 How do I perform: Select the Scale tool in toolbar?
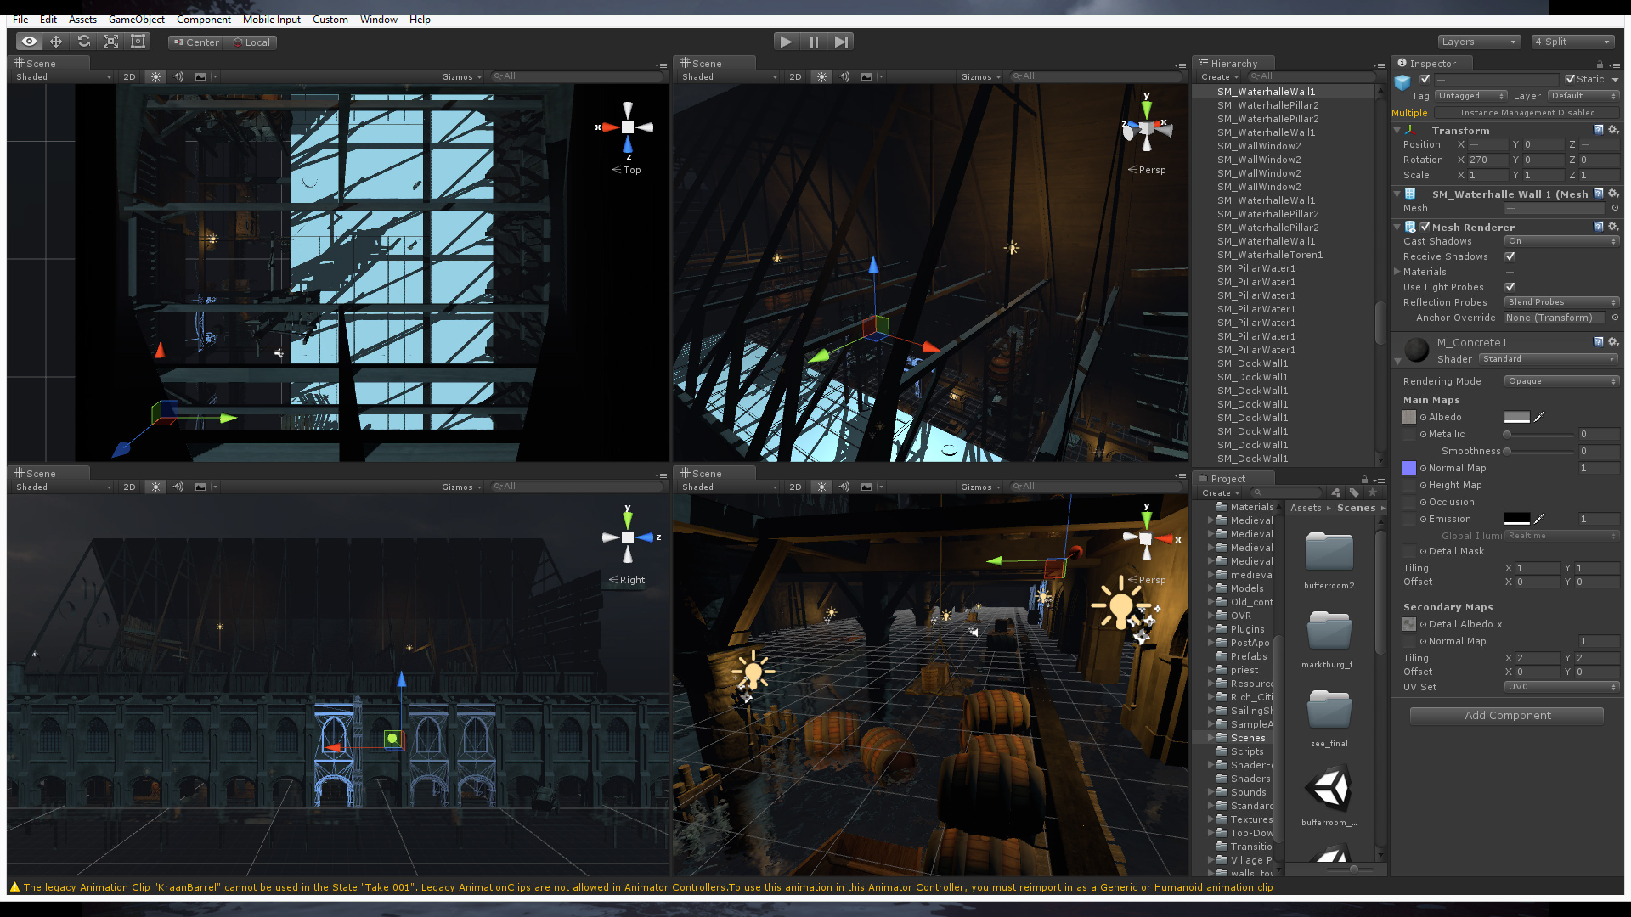click(111, 42)
